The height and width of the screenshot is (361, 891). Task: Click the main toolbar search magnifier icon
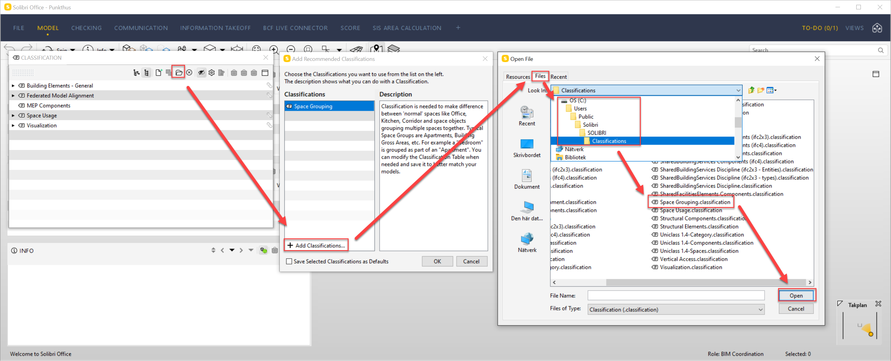click(880, 50)
